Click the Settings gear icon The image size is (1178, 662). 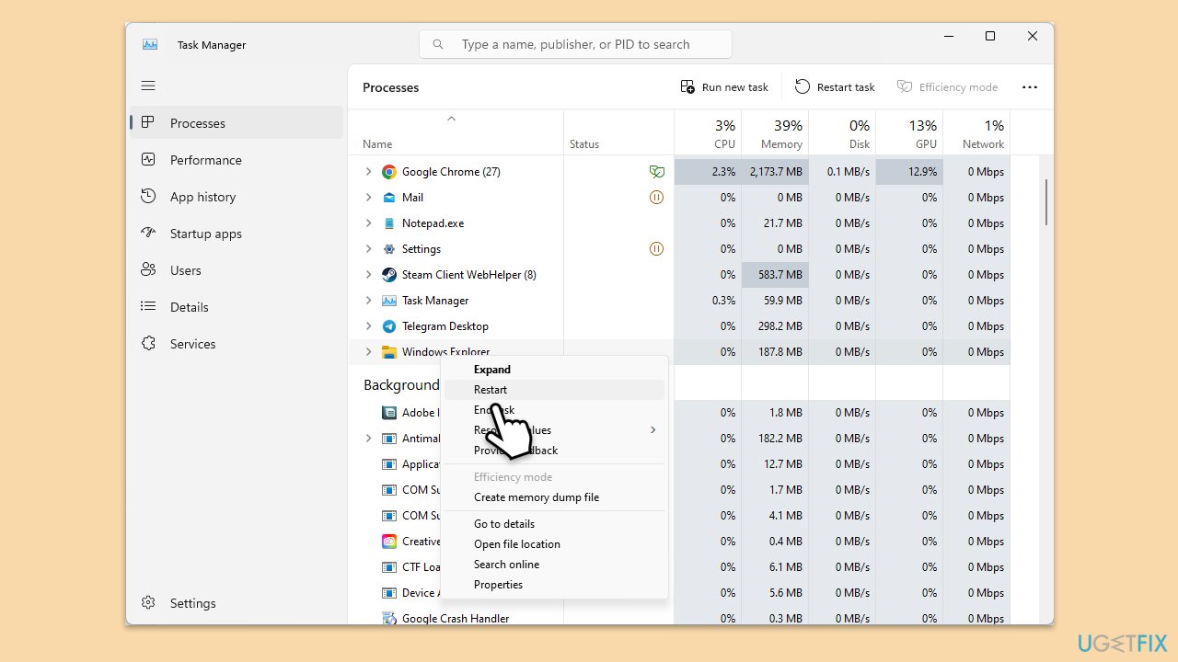[148, 602]
